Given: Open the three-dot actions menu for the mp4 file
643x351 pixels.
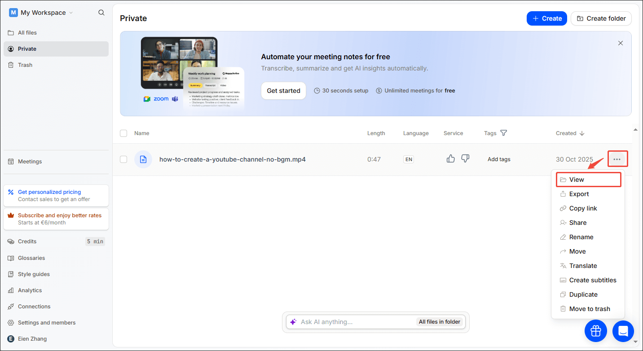Looking at the screenshot, I should (x=617, y=158).
